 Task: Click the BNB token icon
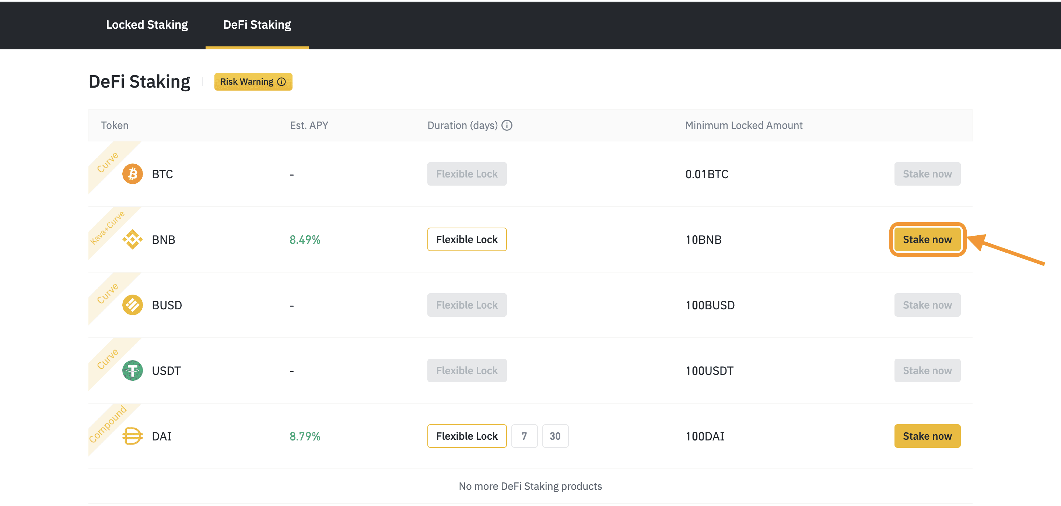(x=133, y=239)
